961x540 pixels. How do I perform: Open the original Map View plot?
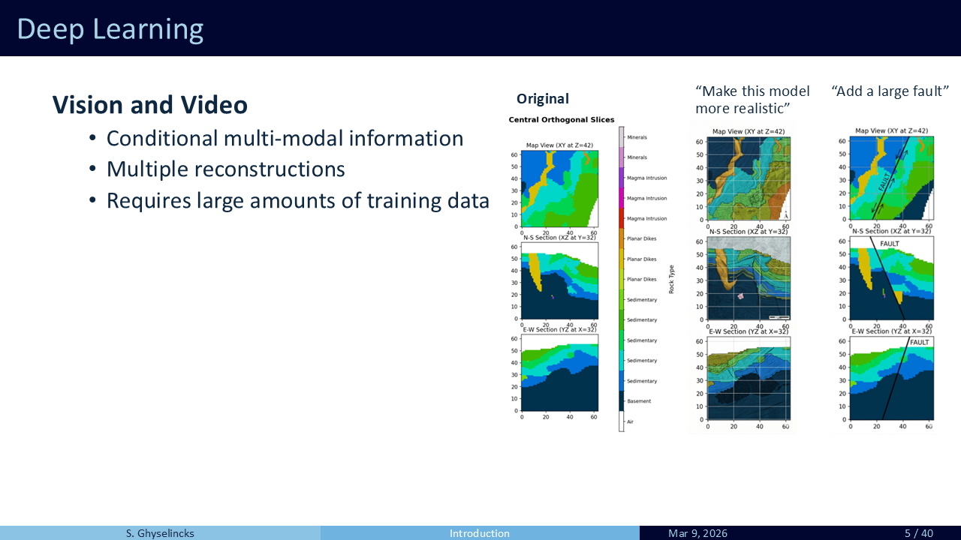click(x=560, y=187)
